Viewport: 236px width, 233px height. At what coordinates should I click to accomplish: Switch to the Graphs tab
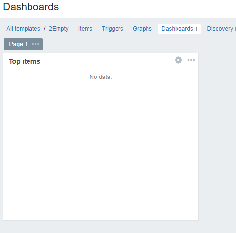pyautogui.click(x=142, y=29)
